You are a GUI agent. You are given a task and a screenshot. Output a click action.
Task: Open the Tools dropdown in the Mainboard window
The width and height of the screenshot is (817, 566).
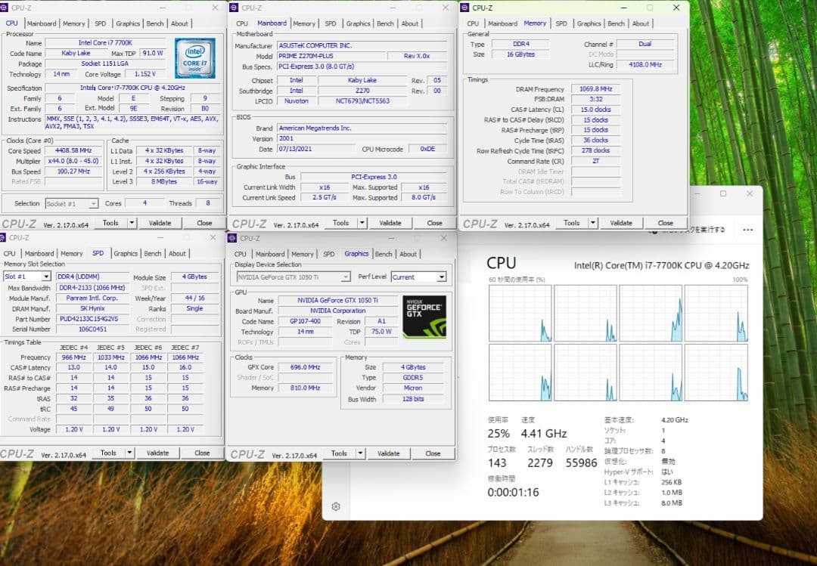click(x=344, y=223)
